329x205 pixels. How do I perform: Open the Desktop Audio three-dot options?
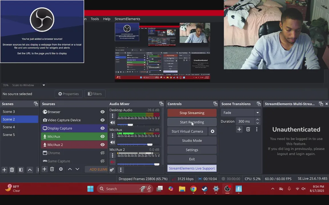pos(113,116)
